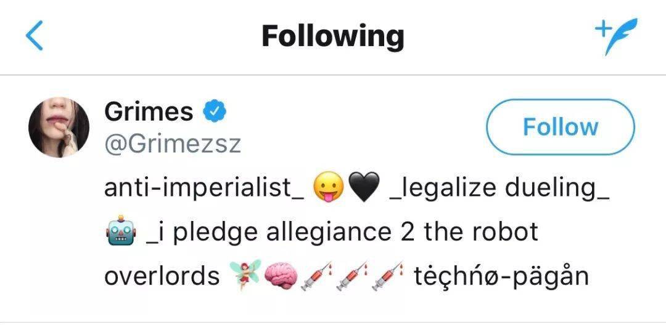Click the word overlords in the bio
Viewport: 666px width, 325px height.
click(162, 276)
